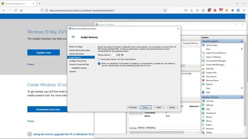Click the Revert icon in Actions pane
248x139 pixels.
point(203,117)
